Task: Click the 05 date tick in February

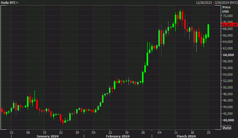Action: (x=93, y=133)
